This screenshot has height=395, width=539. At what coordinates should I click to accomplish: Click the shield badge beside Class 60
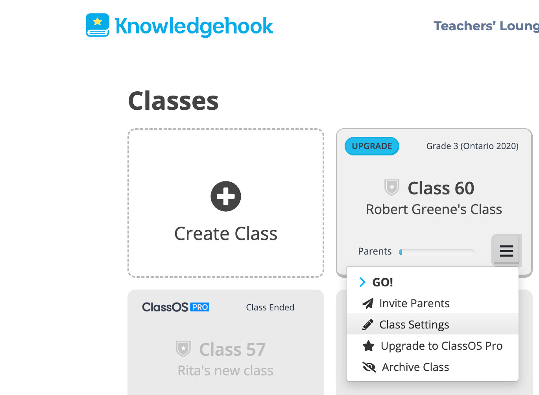392,187
